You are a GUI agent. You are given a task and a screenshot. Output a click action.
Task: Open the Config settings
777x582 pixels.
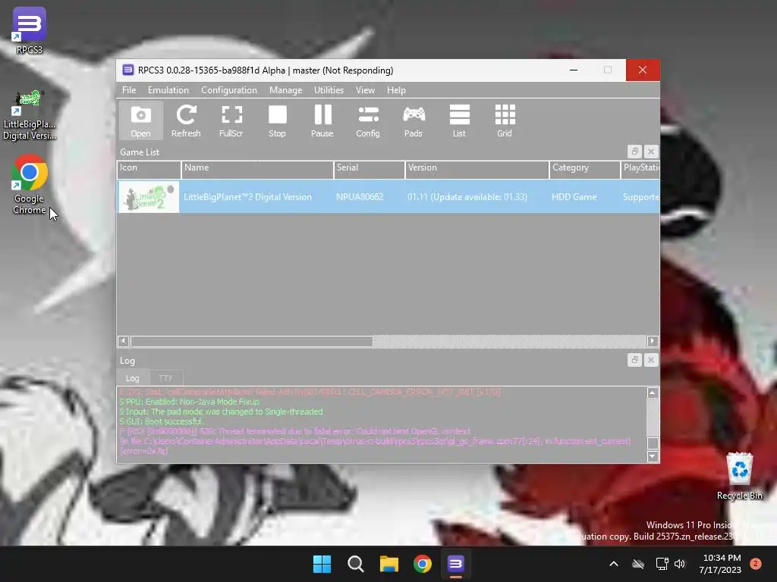click(368, 121)
